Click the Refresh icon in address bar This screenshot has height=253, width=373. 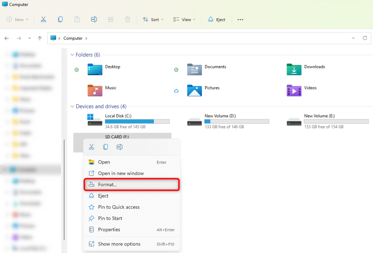click(365, 38)
